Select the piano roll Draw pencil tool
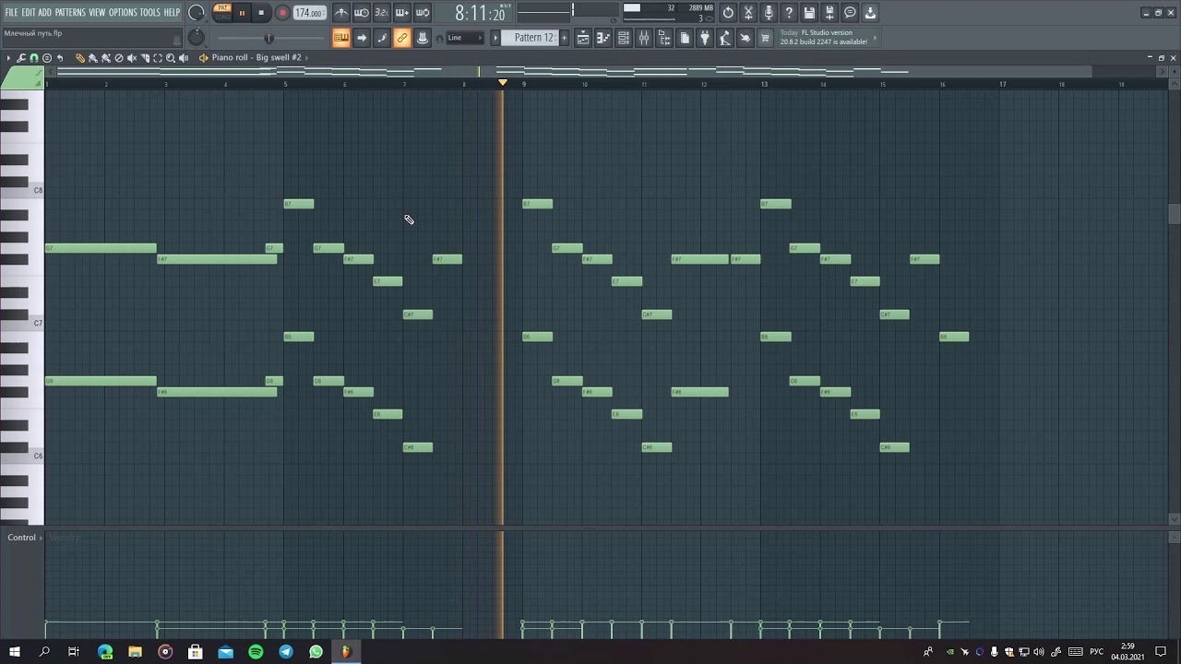This screenshot has width=1181, height=664. [80, 58]
